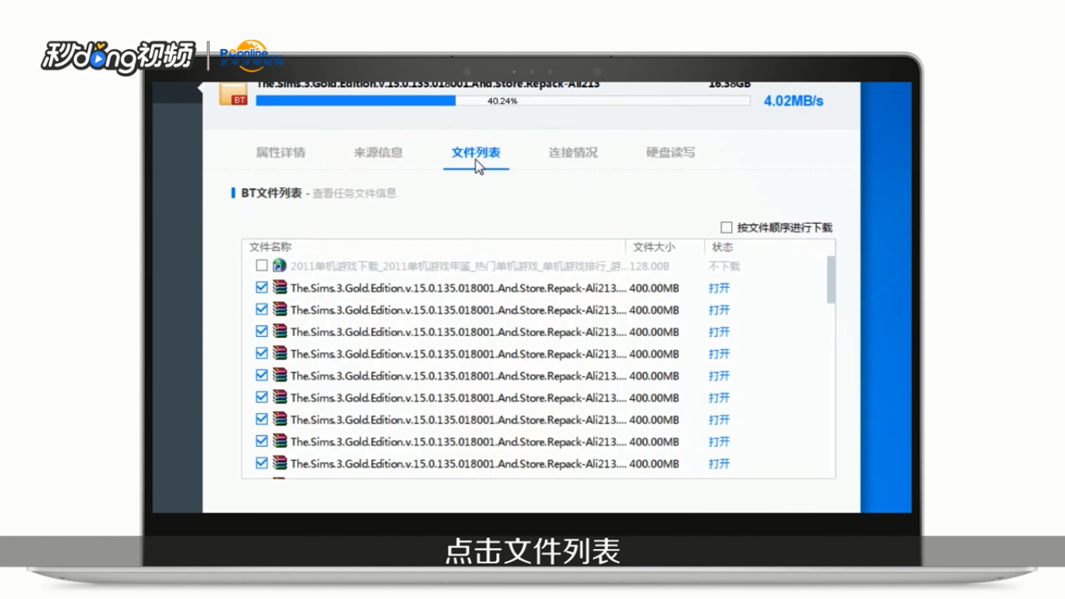Click 打开 on the first Sims file

[x=718, y=287]
